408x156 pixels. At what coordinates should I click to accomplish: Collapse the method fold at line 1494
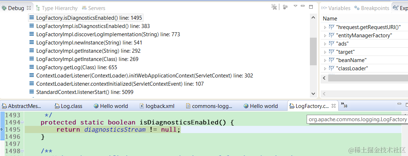tap(22, 122)
